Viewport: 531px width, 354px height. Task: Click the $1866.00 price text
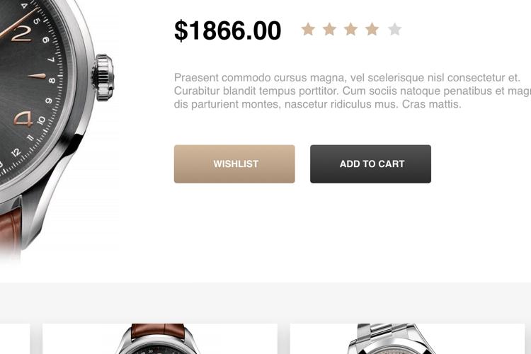[227, 31]
